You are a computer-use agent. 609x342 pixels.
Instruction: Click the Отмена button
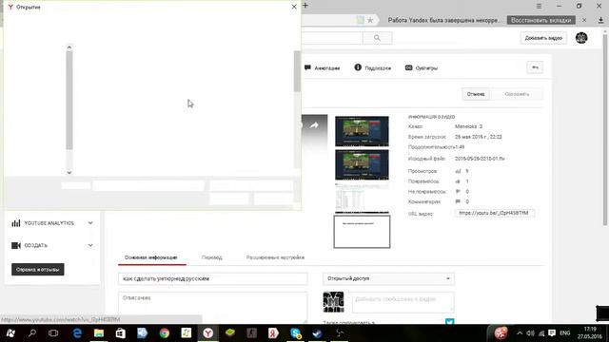[476, 94]
